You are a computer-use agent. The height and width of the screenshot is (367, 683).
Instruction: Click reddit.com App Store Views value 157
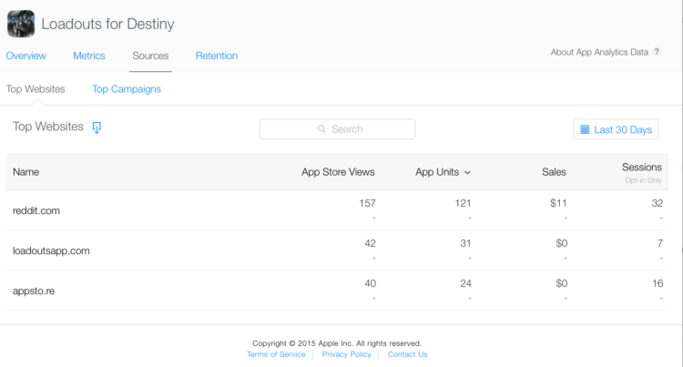(x=367, y=203)
